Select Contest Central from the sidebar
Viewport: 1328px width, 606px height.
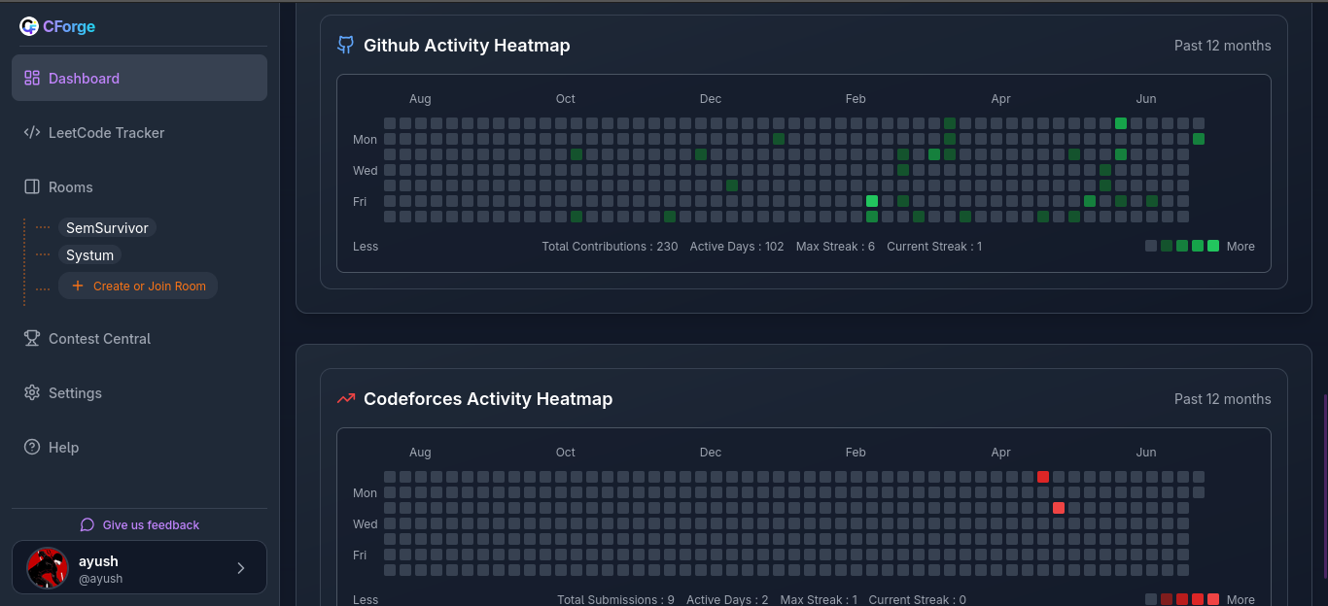tap(99, 338)
